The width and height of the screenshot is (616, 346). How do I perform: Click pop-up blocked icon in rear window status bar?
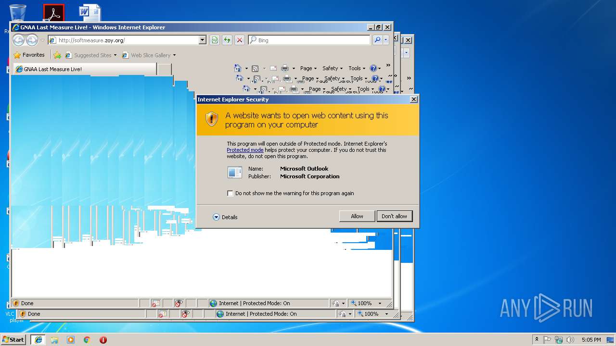pyautogui.click(x=162, y=314)
